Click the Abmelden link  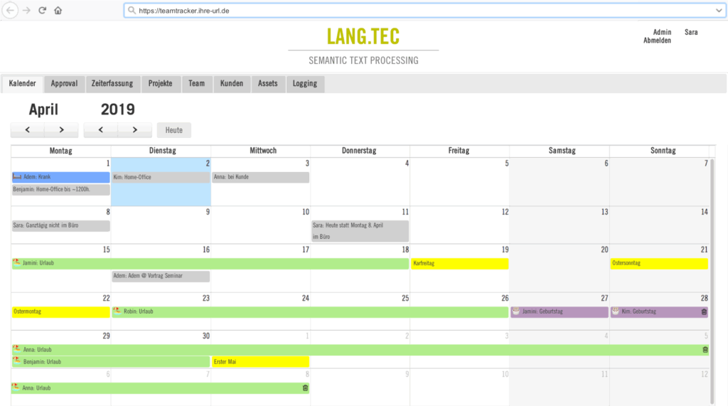pos(657,41)
